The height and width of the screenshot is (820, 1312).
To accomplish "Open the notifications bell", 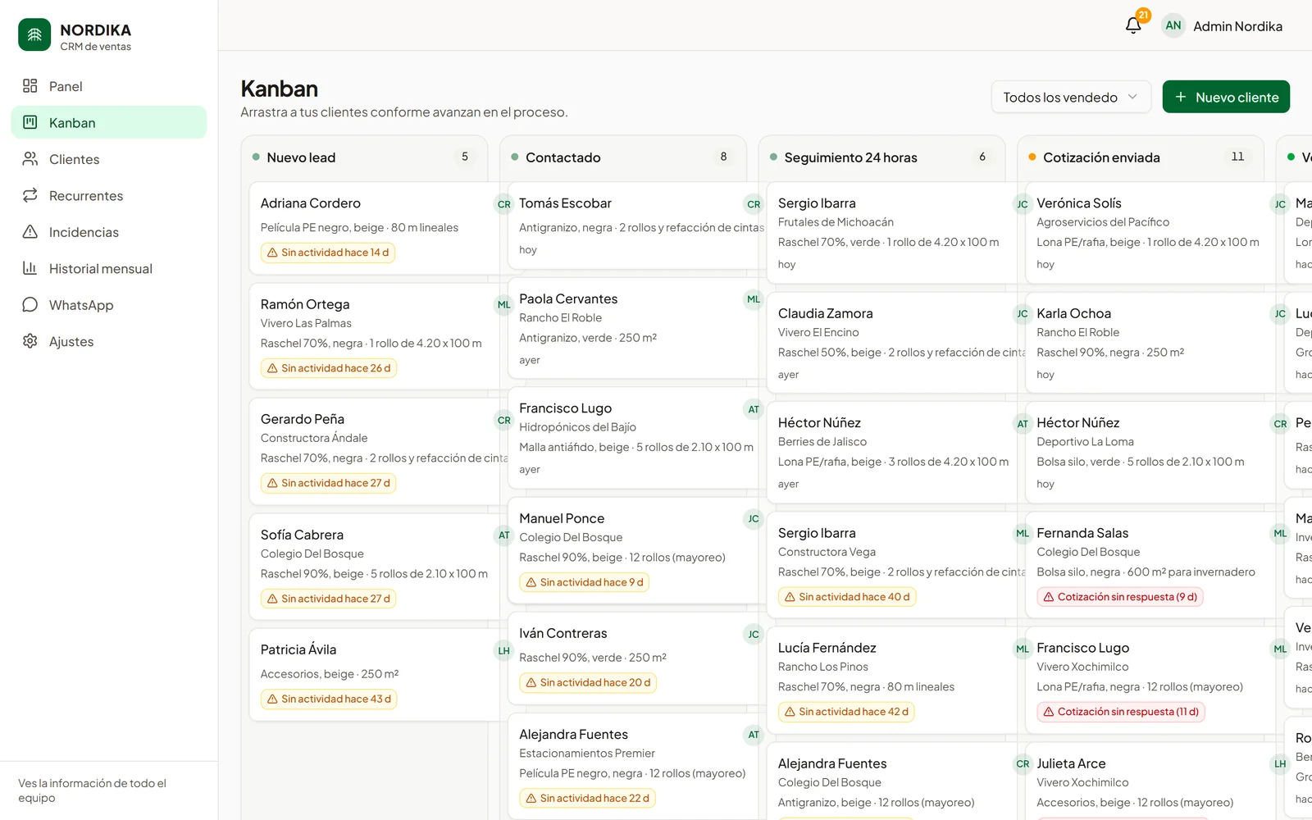I will point(1133,25).
